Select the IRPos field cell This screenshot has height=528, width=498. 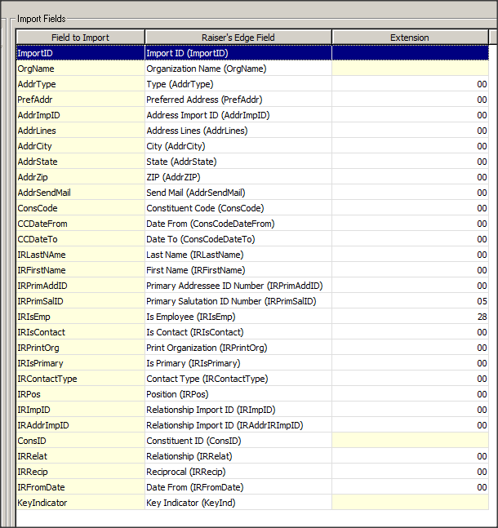81,394
